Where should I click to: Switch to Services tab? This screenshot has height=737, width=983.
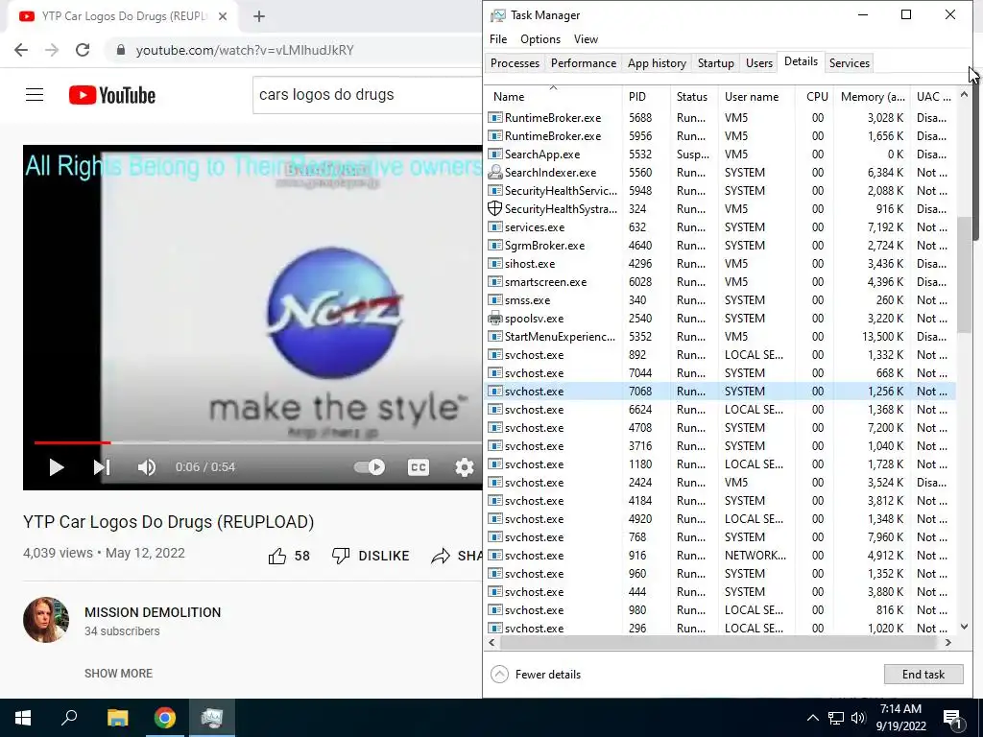point(849,63)
